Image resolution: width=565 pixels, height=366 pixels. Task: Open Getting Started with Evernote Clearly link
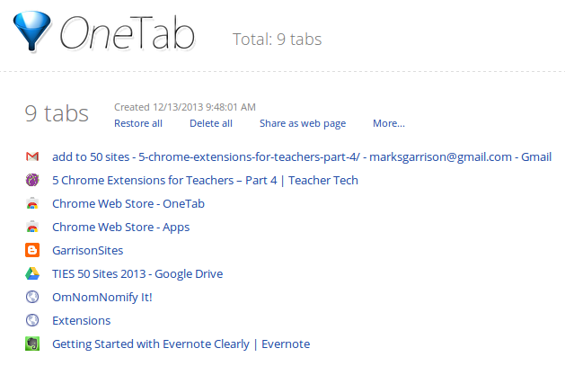point(181,344)
